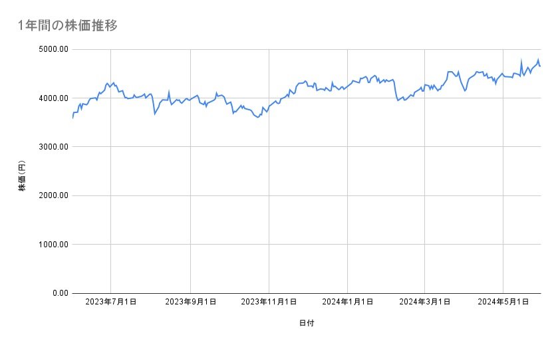Select the 3000.00 y-axis label
The image size is (558, 345).
click(x=53, y=147)
